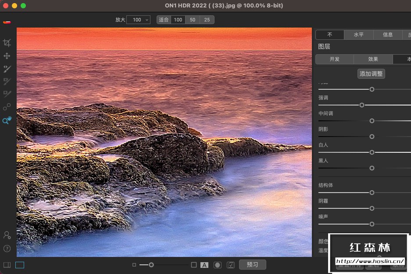Toggle the soft-proof circle icon in bottom bar
The height and width of the screenshot is (274, 411).
point(217,265)
